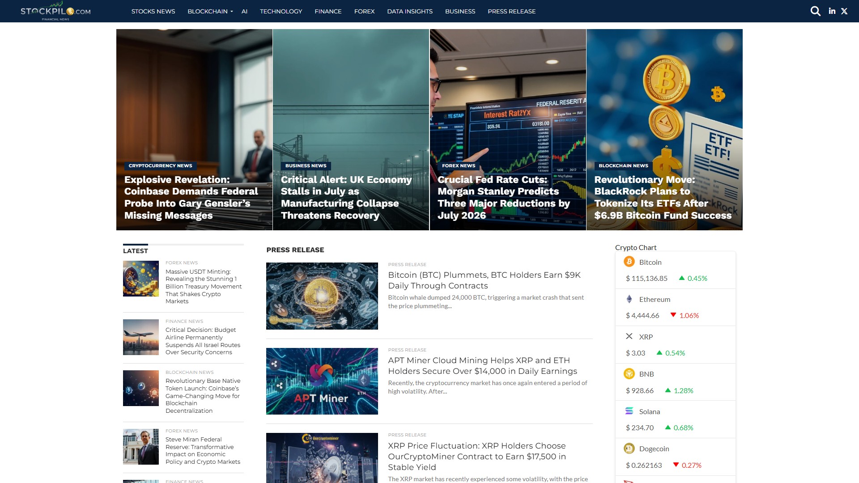Click Finance News label above airline article

(184, 321)
